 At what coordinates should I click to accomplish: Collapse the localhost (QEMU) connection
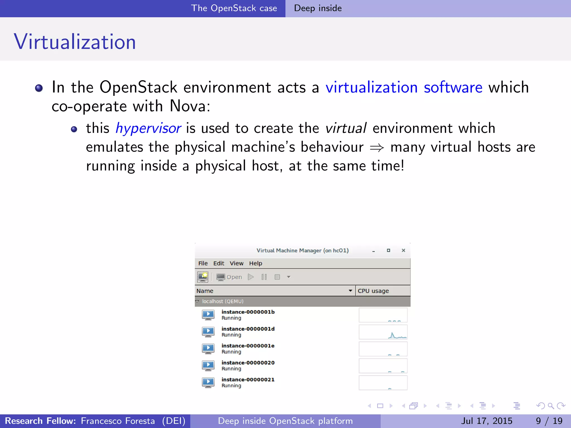[x=197, y=301]
